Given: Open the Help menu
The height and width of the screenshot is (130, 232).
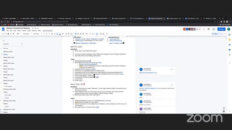Looking at the screenshot, I should coord(39,31).
